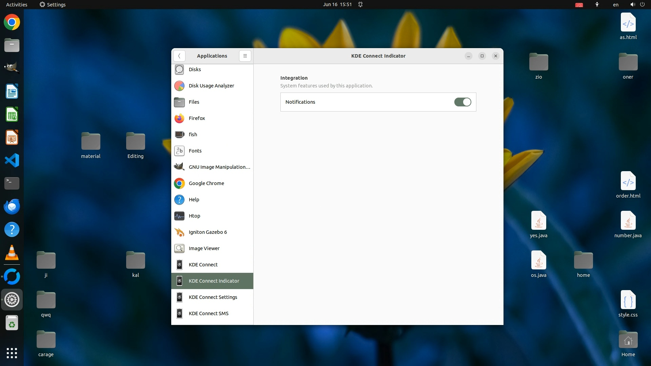Disable Notifications toggle for KDE Connect Indicator
The image size is (651, 366).
pos(462,102)
